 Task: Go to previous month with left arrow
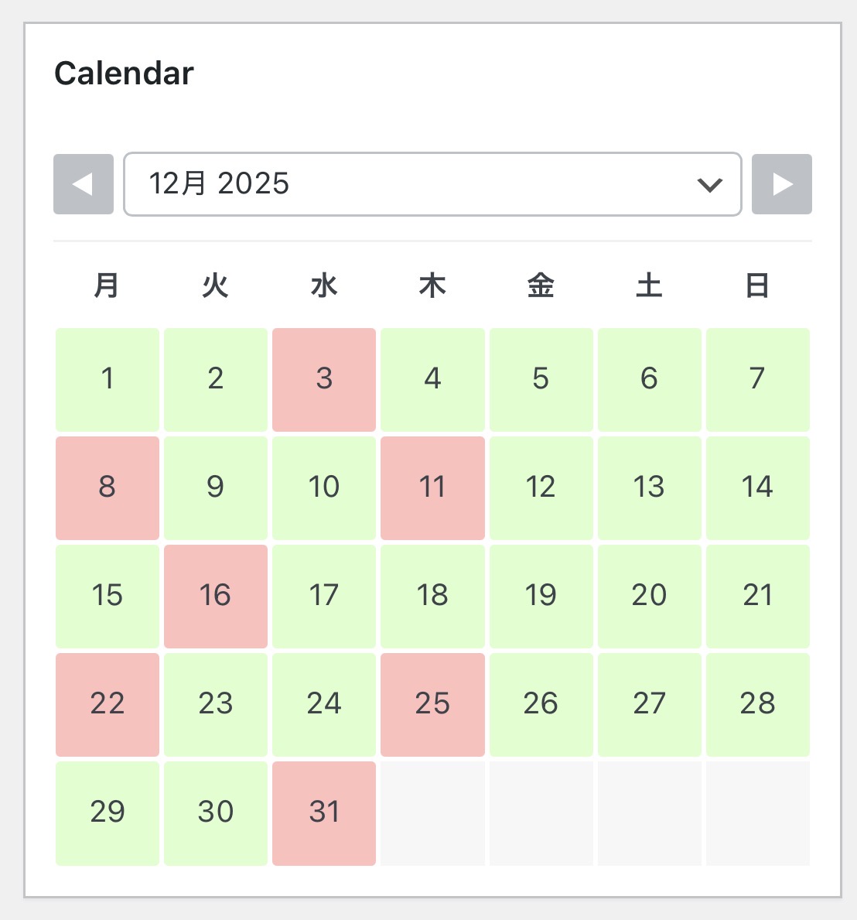[x=83, y=184]
